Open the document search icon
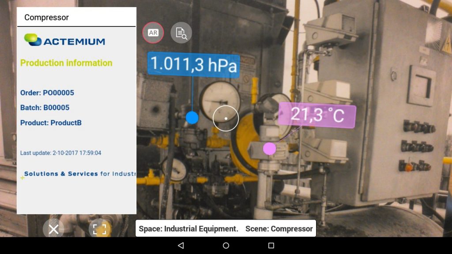This screenshot has height=254, width=452. coord(181,33)
